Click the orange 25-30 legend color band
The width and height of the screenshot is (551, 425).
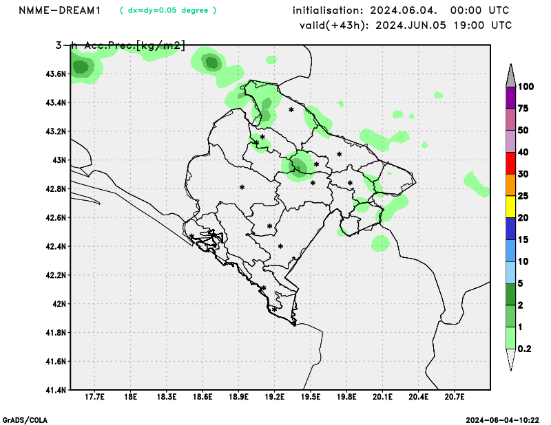tap(510, 185)
